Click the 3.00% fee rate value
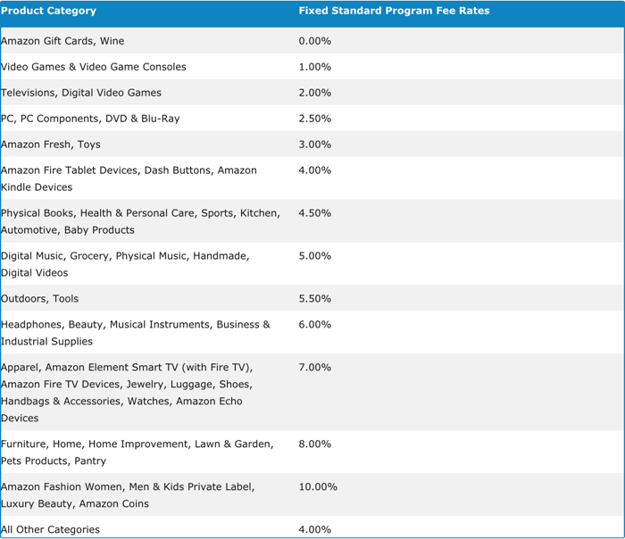This screenshot has height=539, width=625. [x=315, y=145]
